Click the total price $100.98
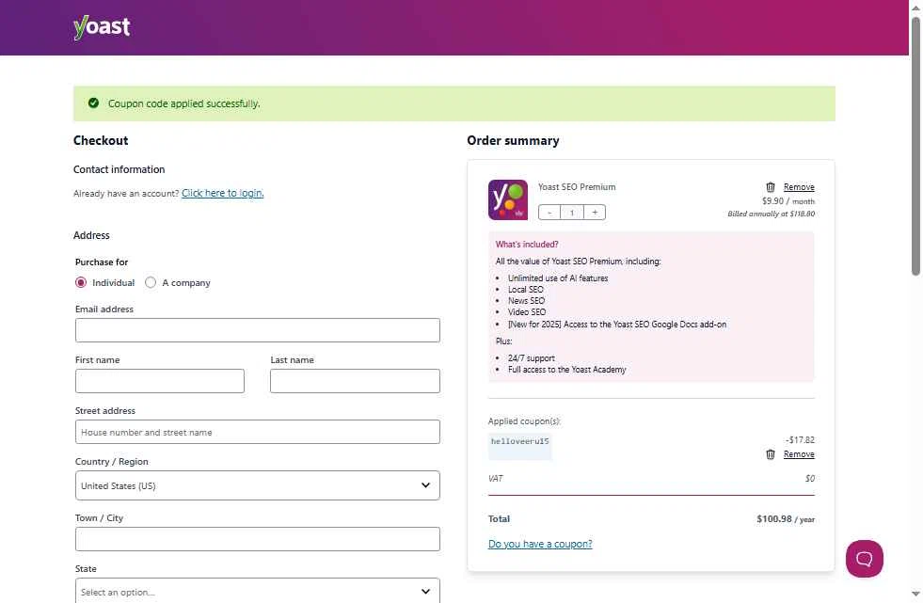This screenshot has width=923, height=603. (x=774, y=519)
